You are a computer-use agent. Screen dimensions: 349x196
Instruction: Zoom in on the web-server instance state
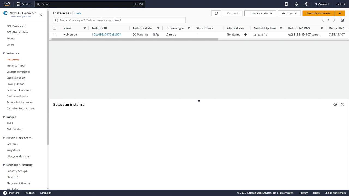coord(154,35)
